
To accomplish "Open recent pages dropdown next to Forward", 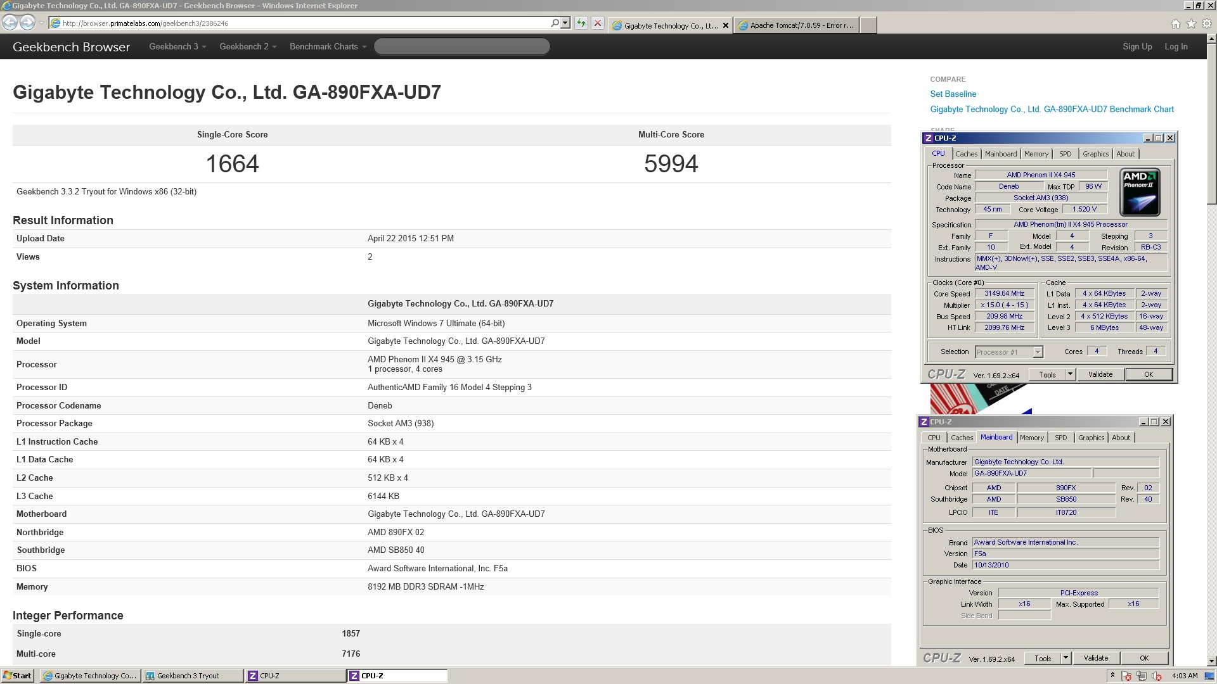I will tap(41, 23).
